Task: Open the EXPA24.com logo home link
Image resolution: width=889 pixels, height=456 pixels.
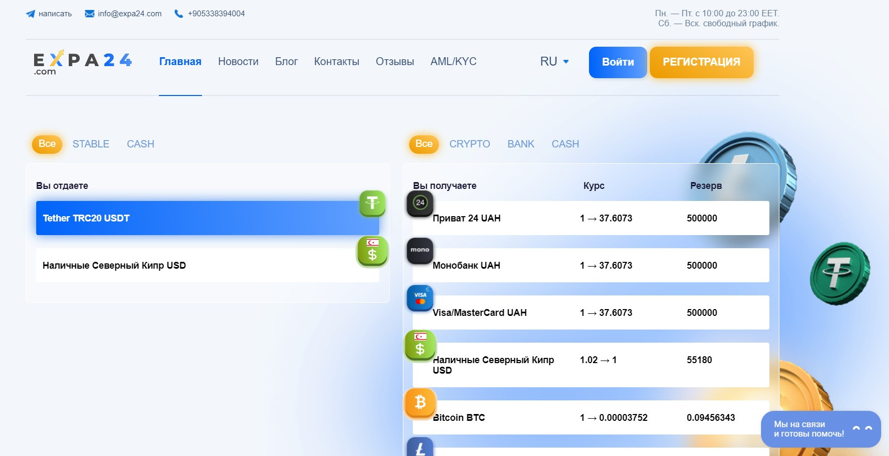Action: pyautogui.click(x=83, y=62)
